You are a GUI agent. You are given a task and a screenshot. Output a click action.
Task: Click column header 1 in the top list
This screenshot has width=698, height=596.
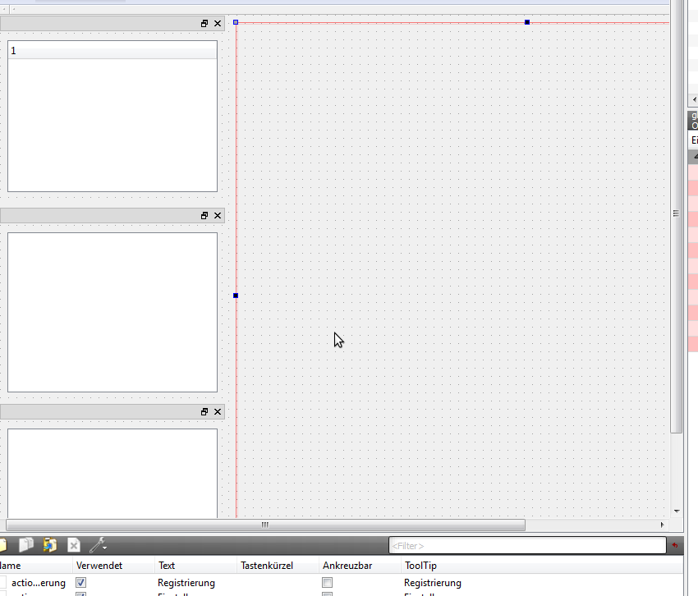(x=112, y=51)
